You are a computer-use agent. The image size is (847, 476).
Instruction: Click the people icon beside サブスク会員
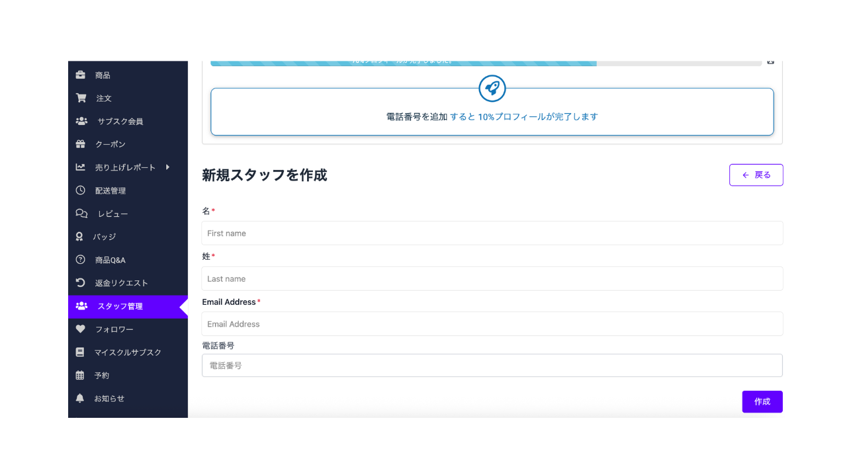point(81,121)
